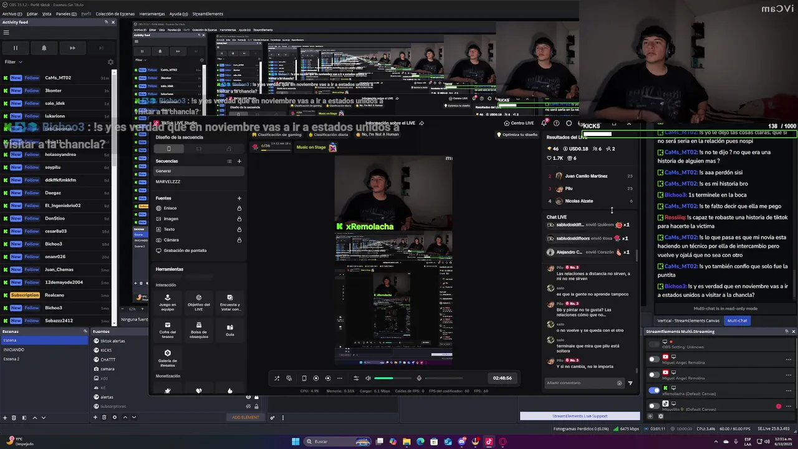Open emoji picker in TikTok comment box

tap(619, 383)
